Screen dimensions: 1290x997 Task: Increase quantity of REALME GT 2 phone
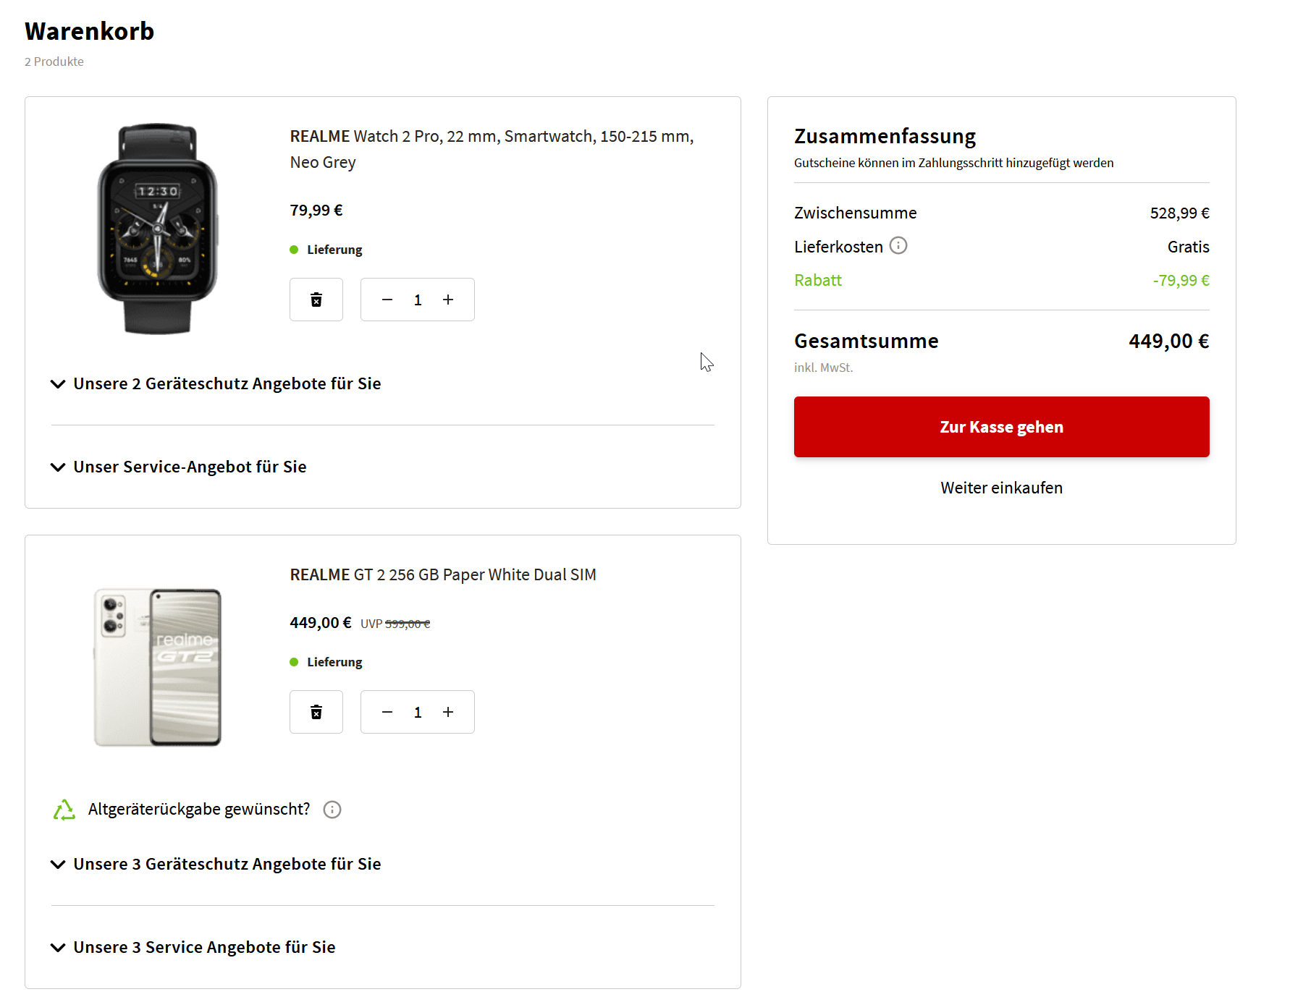pyautogui.click(x=448, y=712)
